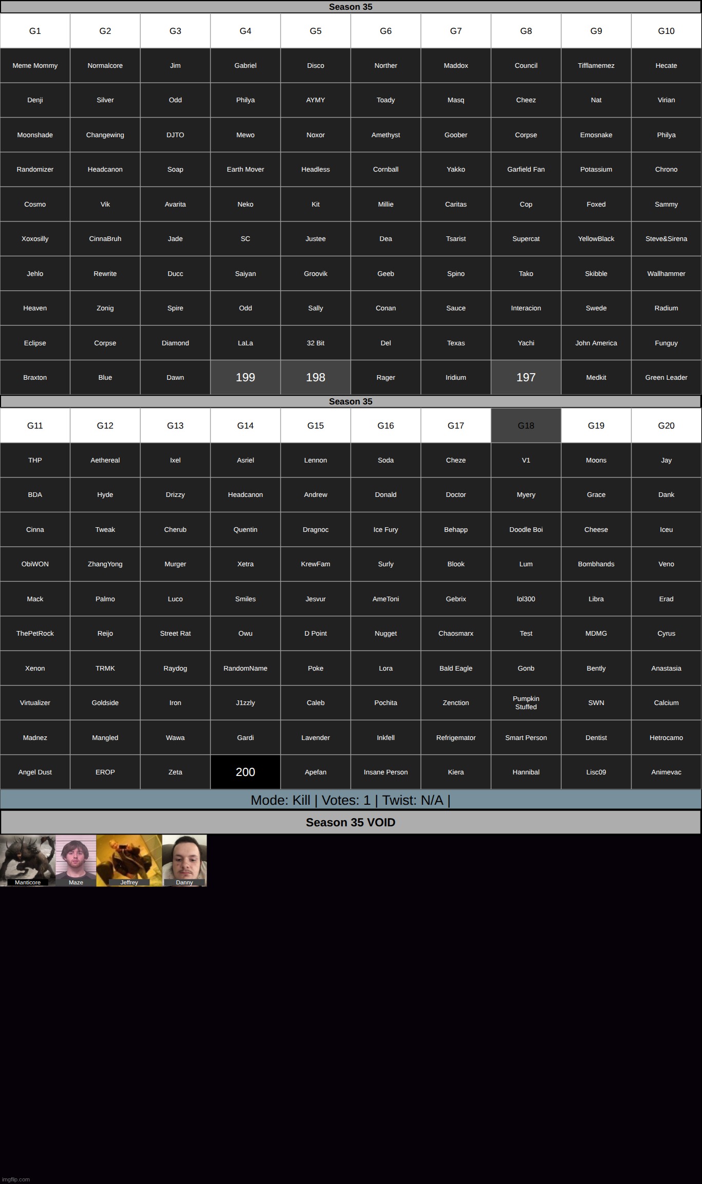This screenshot has height=1184, width=702.
Task: Pick the cell numbered 198
Action: (316, 377)
